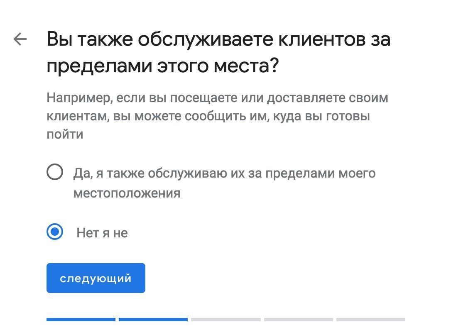The height and width of the screenshot is (332, 451).
Task: Click the heading line "пределами этого места?"
Action: [x=162, y=66]
